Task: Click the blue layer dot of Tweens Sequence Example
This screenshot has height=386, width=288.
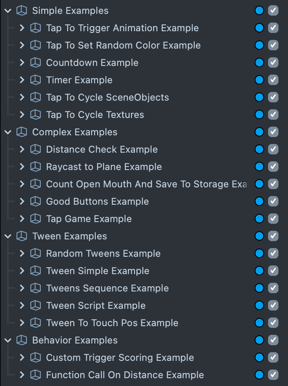Action: [259, 288]
